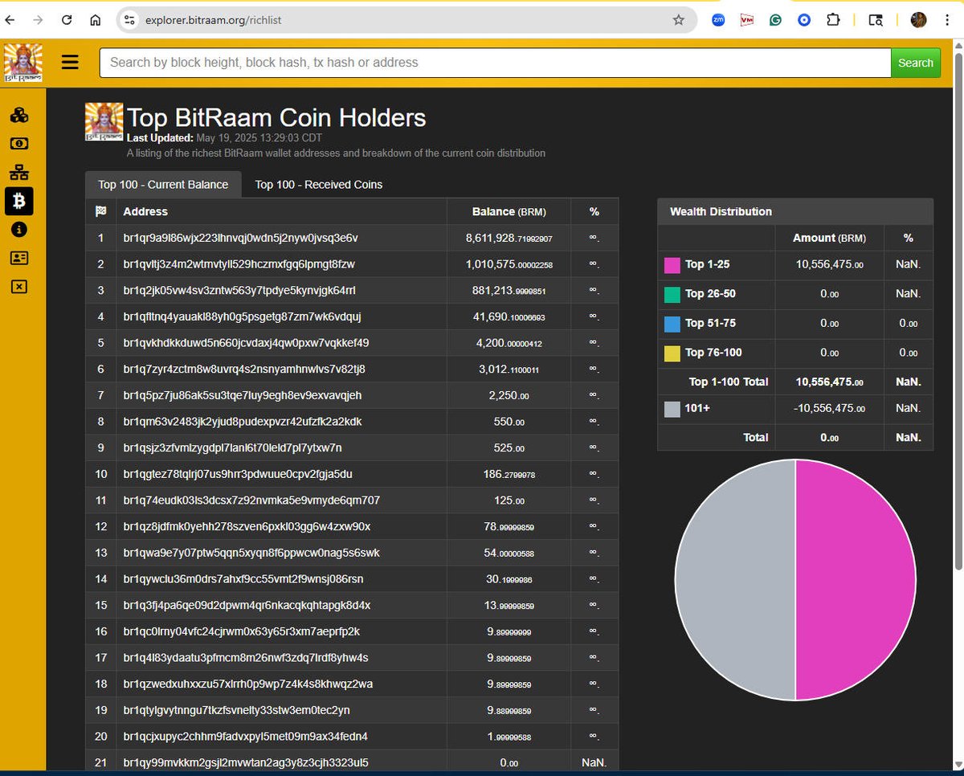This screenshot has width=964, height=776.
Task: Reload the page with the refresh icon
Action: point(67,20)
